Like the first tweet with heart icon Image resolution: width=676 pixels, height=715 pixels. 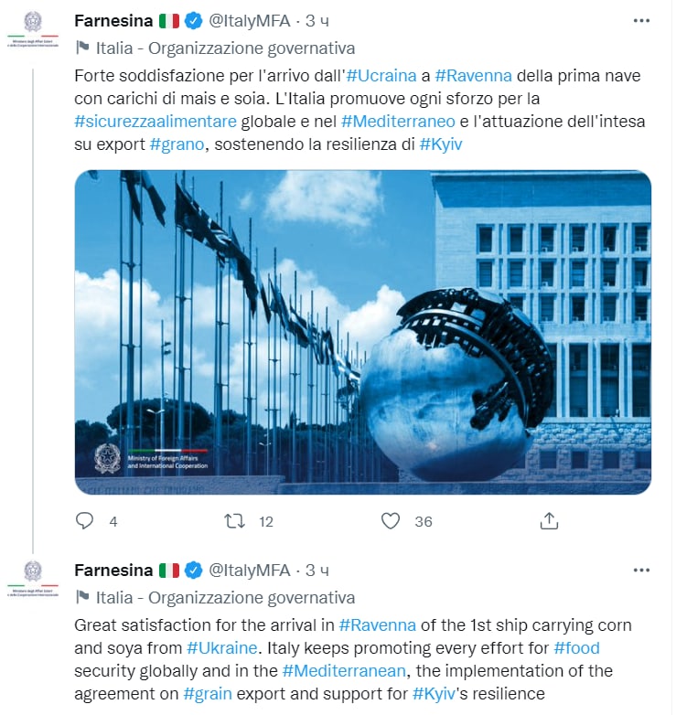391,521
